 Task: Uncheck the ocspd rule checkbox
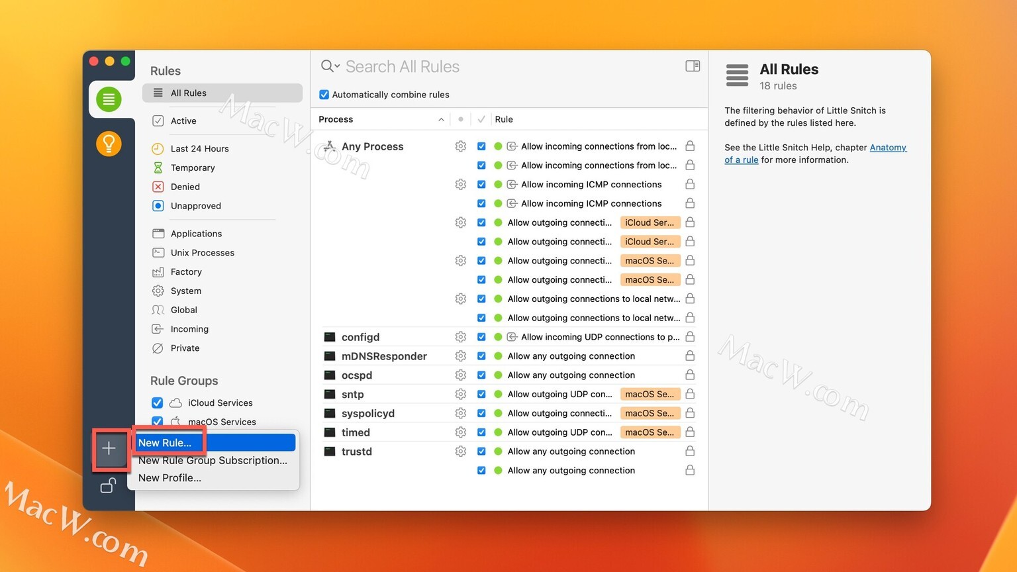481,375
